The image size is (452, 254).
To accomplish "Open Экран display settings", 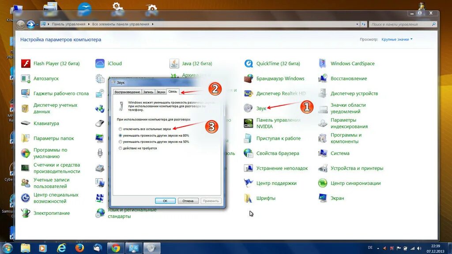I will 331,198.
